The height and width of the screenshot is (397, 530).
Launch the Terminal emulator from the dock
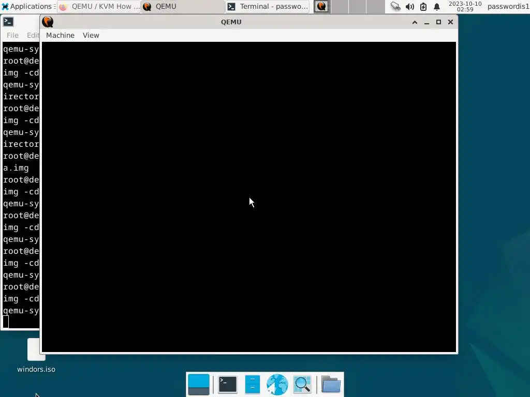coord(228,385)
